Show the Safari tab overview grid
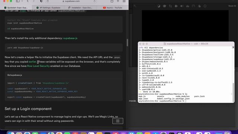The image size is (238, 134). (124, 1)
